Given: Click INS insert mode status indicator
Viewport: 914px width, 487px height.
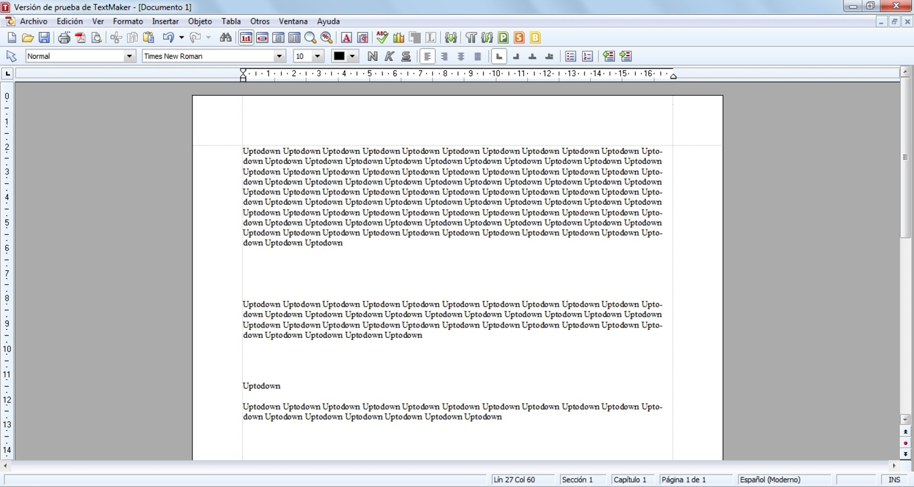Looking at the screenshot, I should pyautogui.click(x=895, y=480).
